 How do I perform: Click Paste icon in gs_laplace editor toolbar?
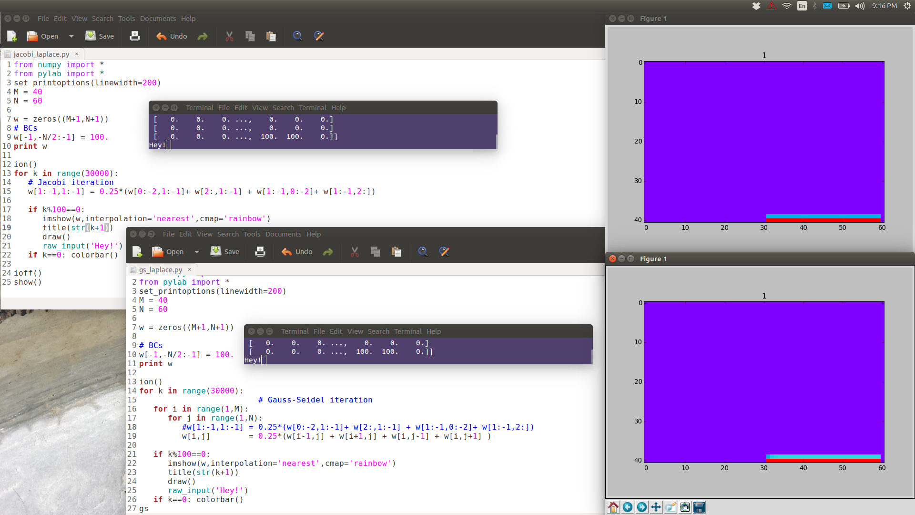396,252
